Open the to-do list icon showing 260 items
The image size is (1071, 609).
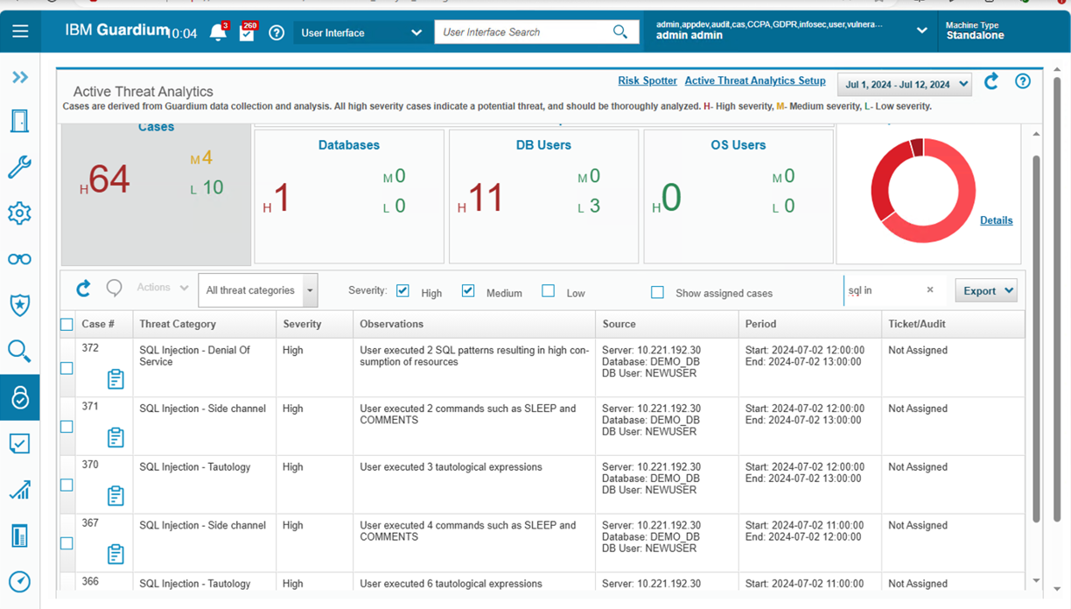pyautogui.click(x=248, y=31)
